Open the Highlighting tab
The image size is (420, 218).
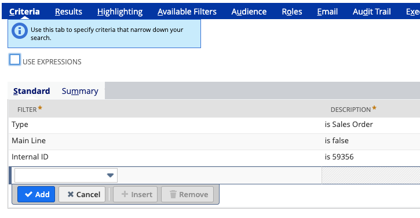[x=120, y=12]
